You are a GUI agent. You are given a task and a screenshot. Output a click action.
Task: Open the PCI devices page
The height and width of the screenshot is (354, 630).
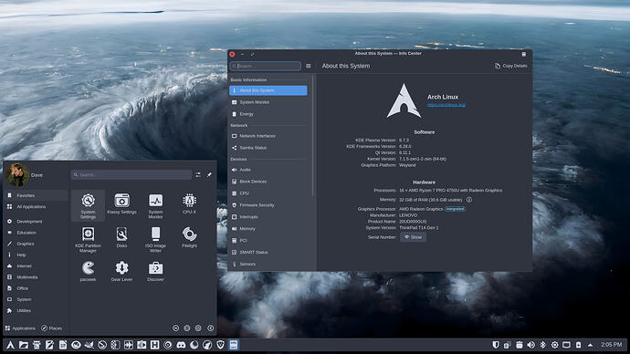point(268,241)
